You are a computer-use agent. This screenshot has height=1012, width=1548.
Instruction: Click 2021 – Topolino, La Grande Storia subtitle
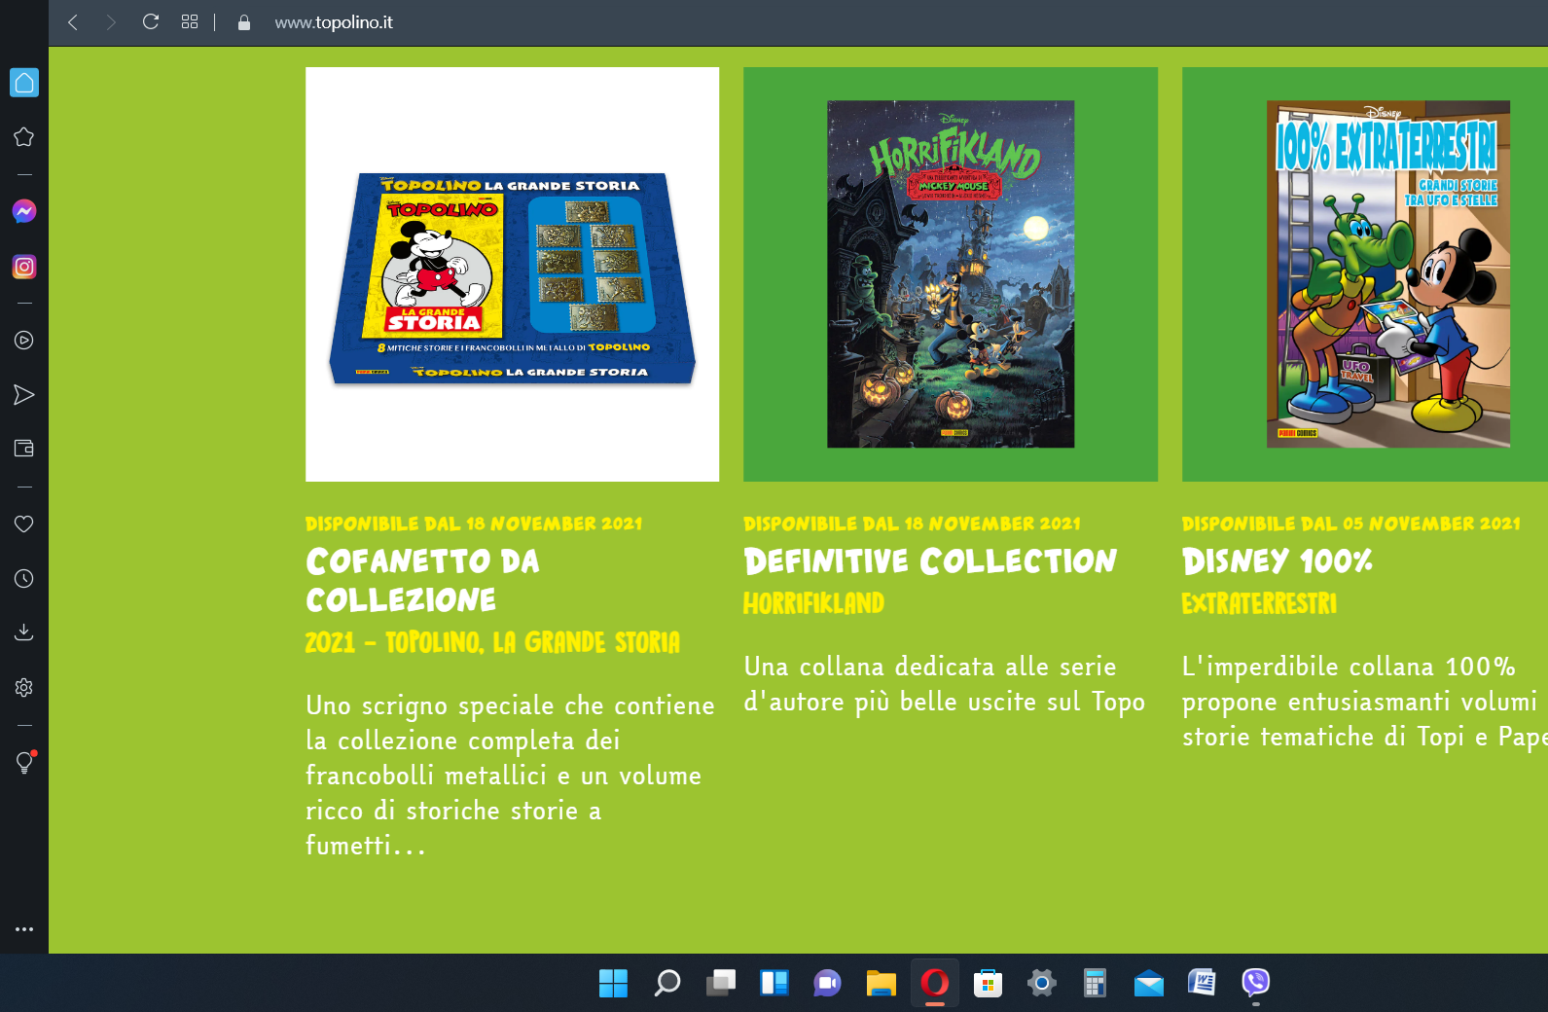pos(493,642)
